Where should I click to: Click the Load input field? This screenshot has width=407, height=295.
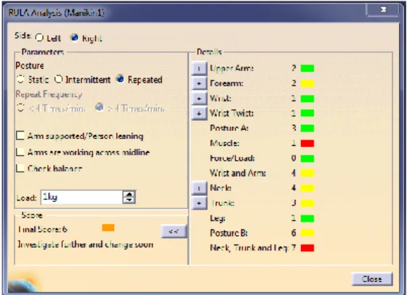tap(81, 197)
